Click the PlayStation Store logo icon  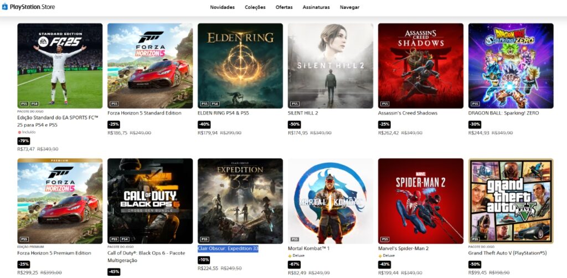click(4, 7)
